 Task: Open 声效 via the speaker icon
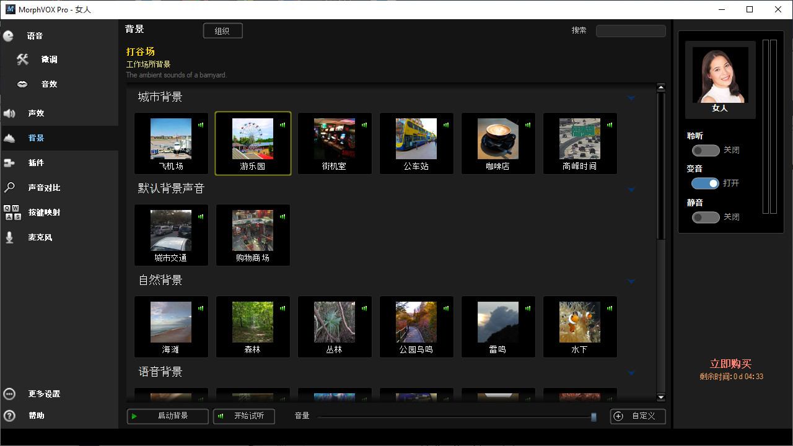[x=9, y=113]
